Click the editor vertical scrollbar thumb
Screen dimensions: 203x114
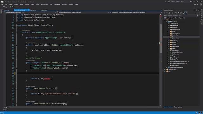(x=161, y=39)
